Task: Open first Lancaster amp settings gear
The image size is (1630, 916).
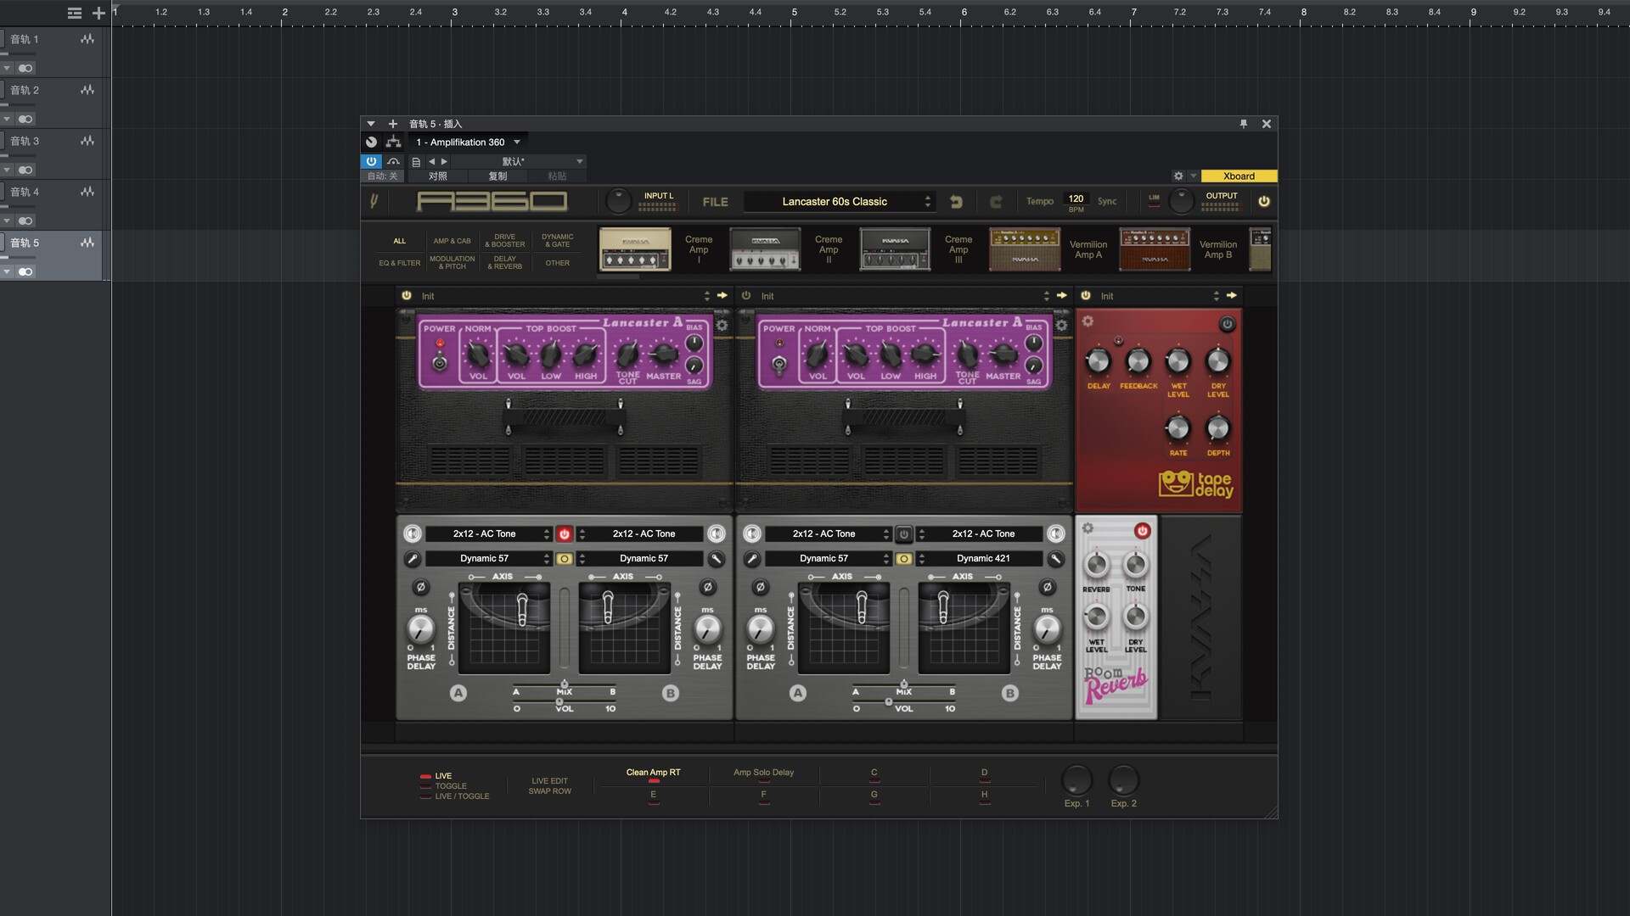Action: (722, 326)
